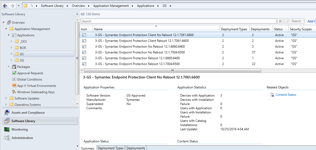The height and width of the screenshot is (150, 316).
Task: Click the OS folder icon
Action: click(17, 61)
